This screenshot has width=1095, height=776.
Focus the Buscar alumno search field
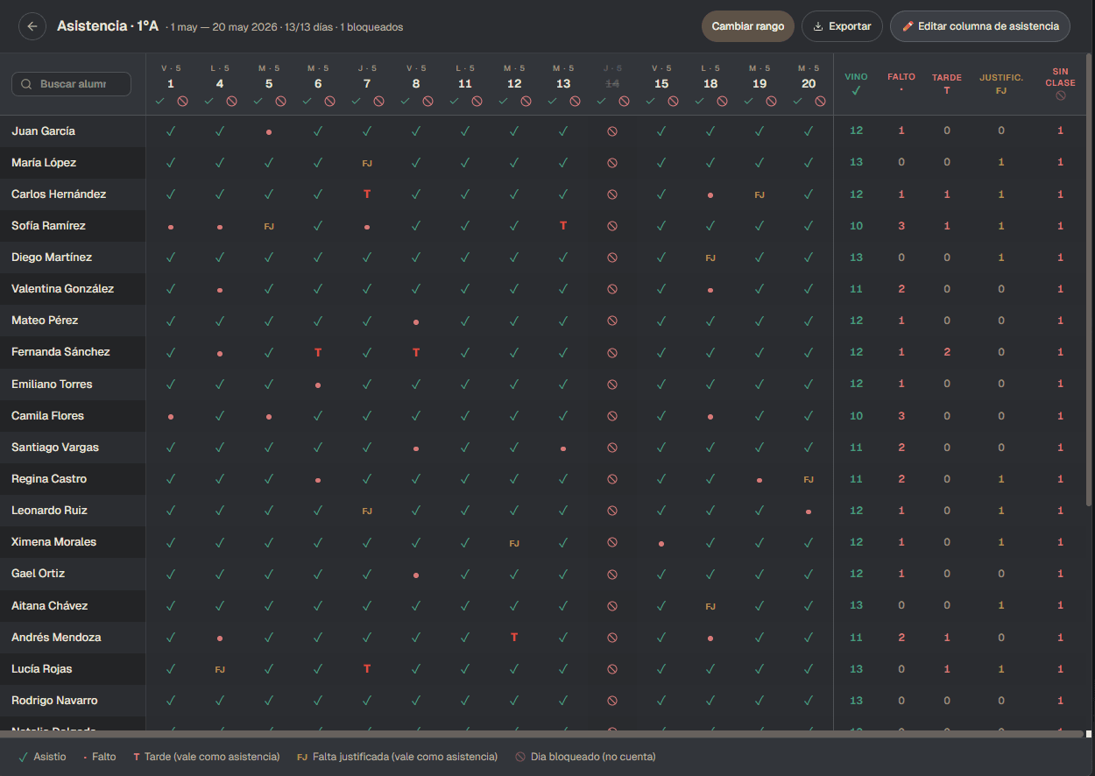point(71,84)
